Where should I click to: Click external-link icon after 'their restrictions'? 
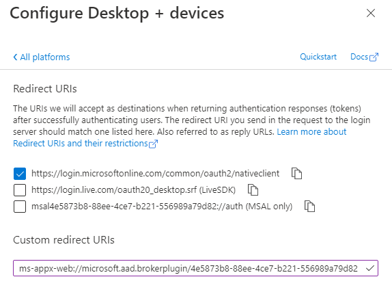[x=153, y=144]
